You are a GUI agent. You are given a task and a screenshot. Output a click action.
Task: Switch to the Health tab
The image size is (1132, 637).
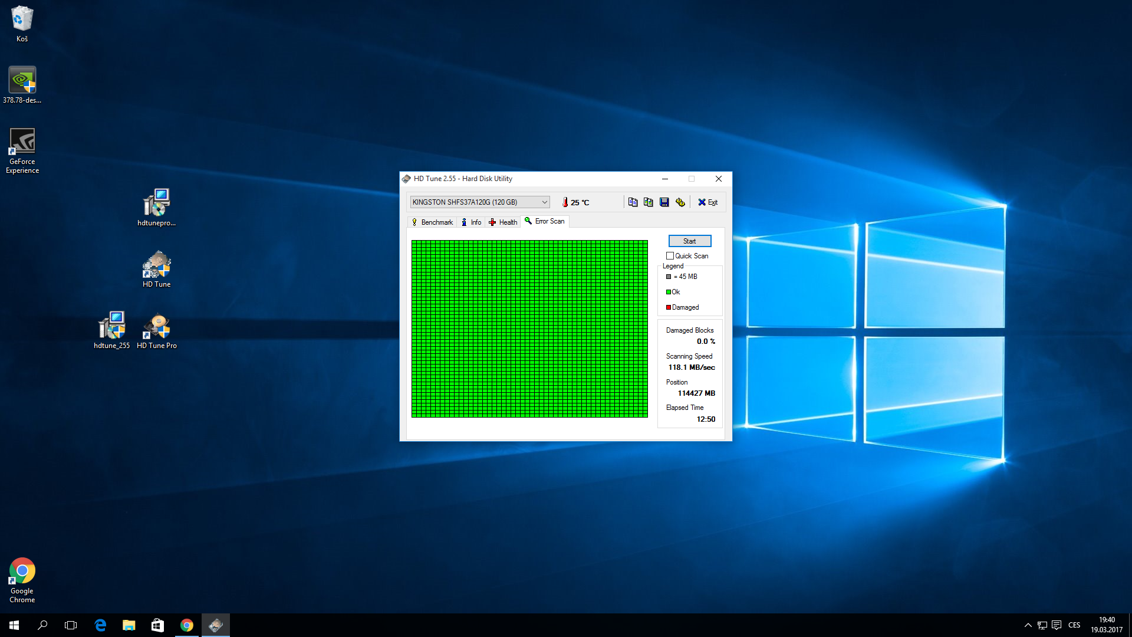(x=503, y=222)
